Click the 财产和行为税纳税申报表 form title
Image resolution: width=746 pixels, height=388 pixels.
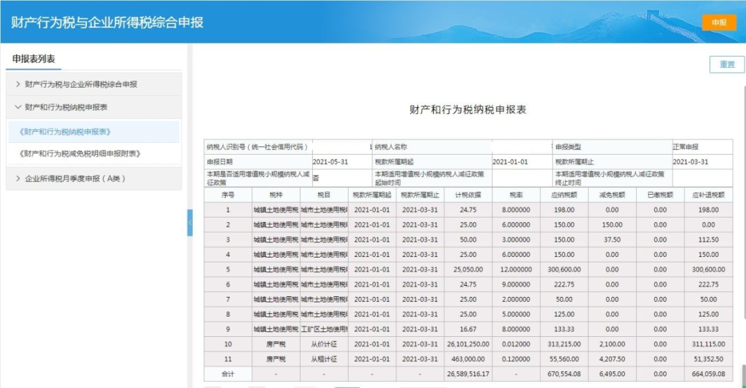click(468, 110)
